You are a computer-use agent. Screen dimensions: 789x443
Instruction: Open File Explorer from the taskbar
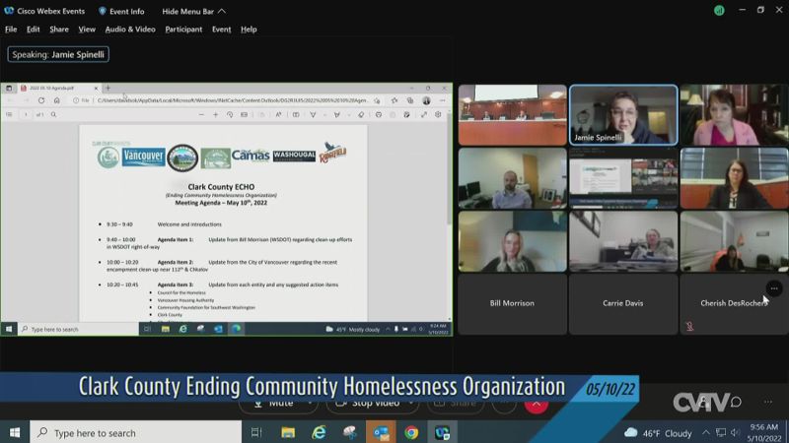pos(288,432)
